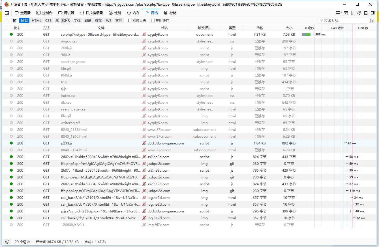The width and height of the screenshot is (379, 247).
Task: Activate the element picker tool
Action: click(7, 13)
